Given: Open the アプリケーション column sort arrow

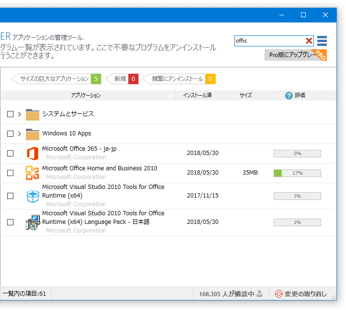Looking at the screenshot, I should [x=170, y=96].
